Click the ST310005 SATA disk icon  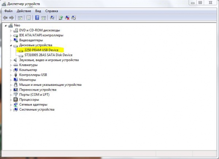[x=21, y=56]
